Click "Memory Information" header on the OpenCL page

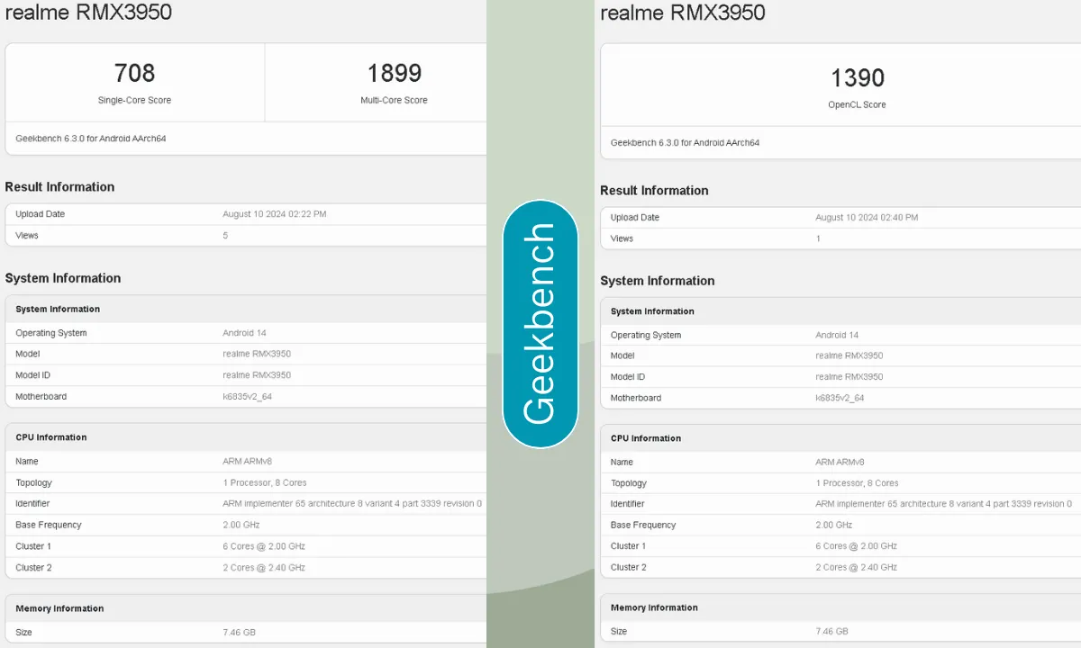coord(654,607)
